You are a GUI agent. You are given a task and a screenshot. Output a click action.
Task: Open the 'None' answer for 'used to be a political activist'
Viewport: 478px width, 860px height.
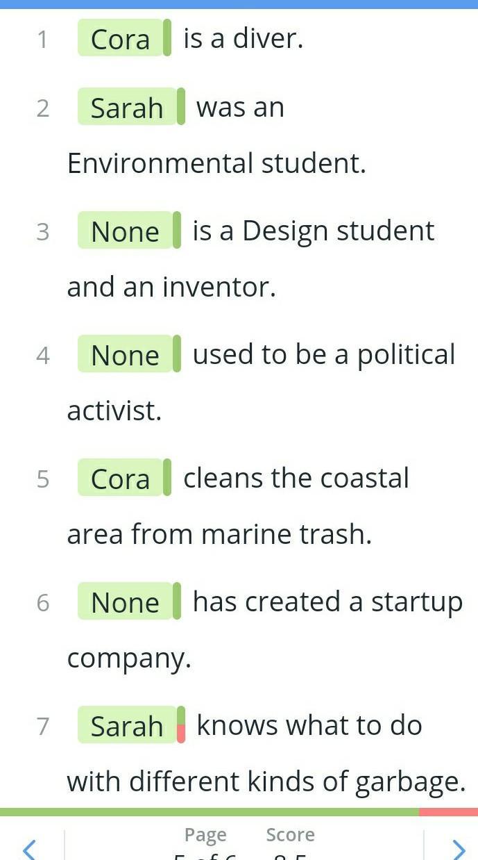point(125,354)
